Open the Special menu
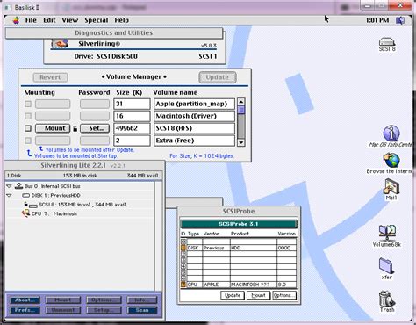Viewport: 416px width, 325px height. pyautogui.click(x=97, y=20)
